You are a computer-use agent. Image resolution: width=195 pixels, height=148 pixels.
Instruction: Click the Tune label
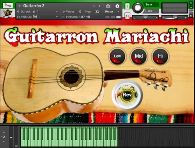point(149,5)
